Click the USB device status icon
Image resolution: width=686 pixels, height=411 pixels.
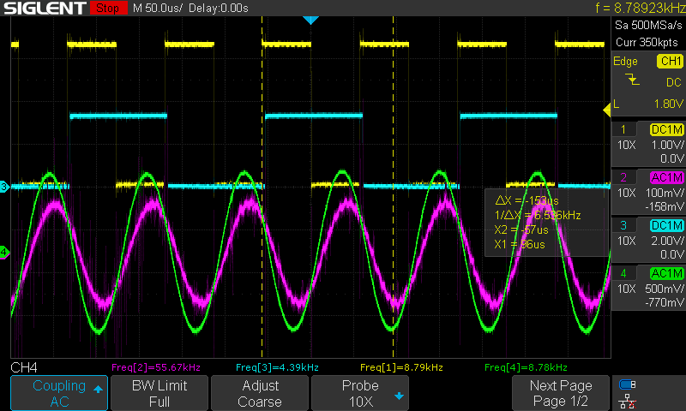[628, 384]
